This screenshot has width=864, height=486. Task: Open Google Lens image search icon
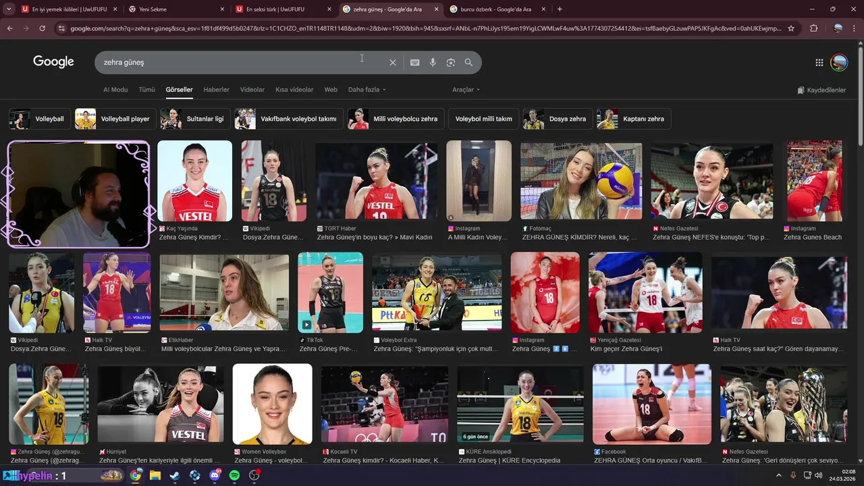450,62
